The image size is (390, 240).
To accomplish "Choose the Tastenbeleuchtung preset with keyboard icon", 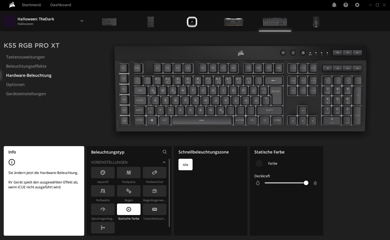I will tap(155, 209).
